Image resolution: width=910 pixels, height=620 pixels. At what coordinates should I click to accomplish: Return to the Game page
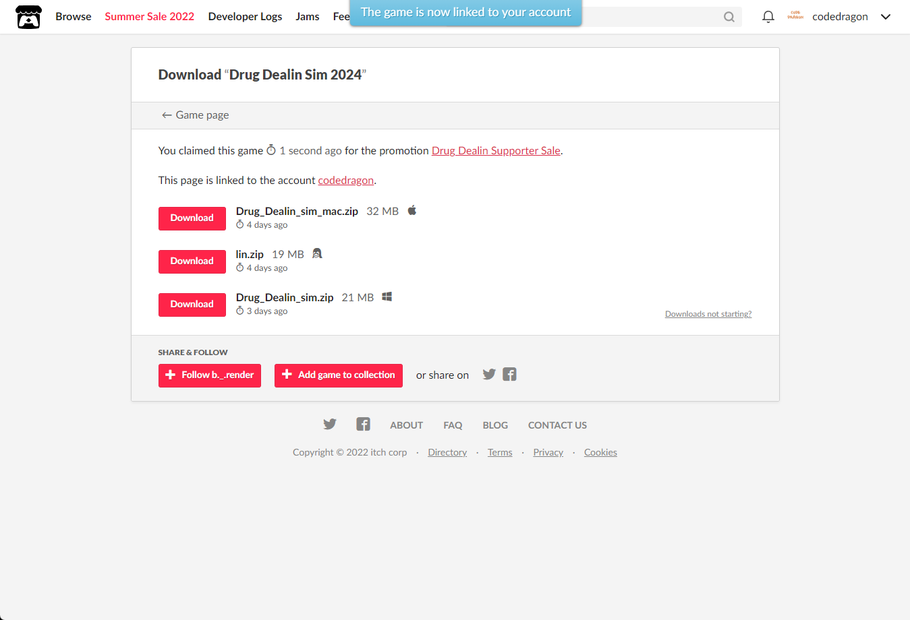coord(195,115)
